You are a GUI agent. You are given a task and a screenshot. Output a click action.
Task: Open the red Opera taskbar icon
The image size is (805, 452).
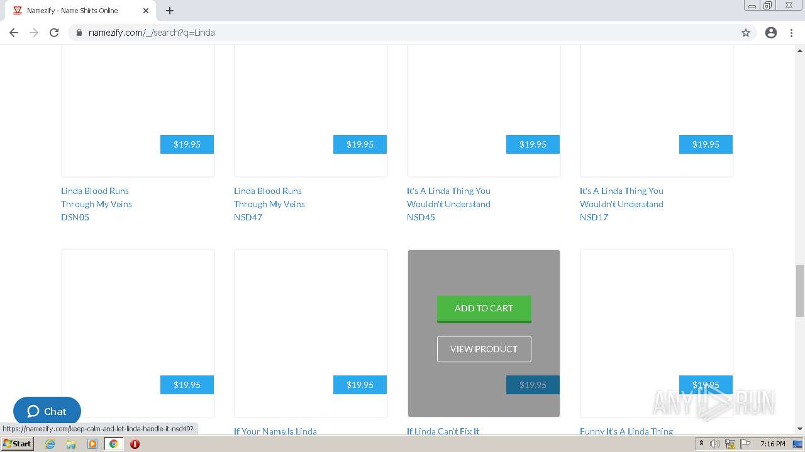(135, 444)
